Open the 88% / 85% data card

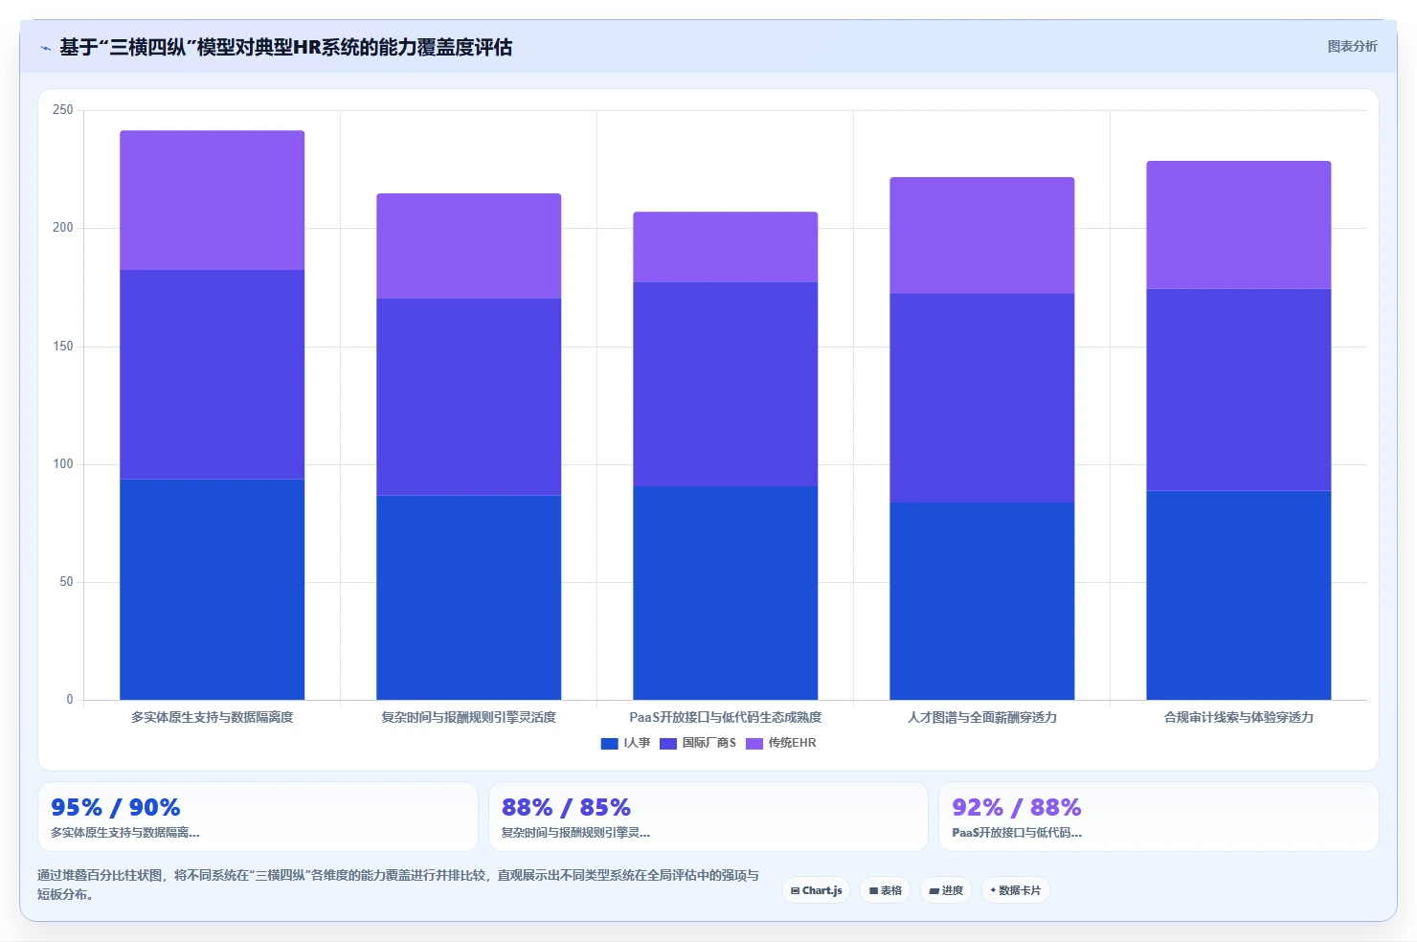pos(708,817)
